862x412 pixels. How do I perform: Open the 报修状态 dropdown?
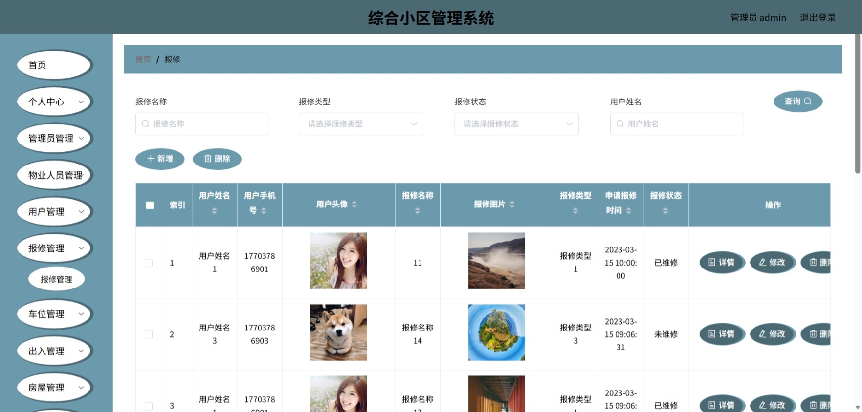(x=516, y=124)
